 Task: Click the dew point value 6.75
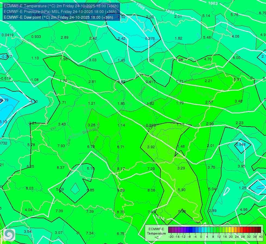pos(121,234)
